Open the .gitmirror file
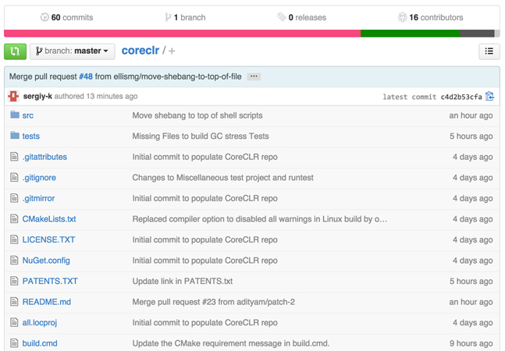The image size is (505, 351). pyautogui.click(x=38, y=198)
